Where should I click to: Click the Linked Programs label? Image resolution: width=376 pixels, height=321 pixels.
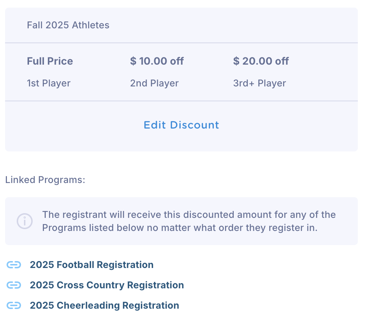tap(45, 180)
